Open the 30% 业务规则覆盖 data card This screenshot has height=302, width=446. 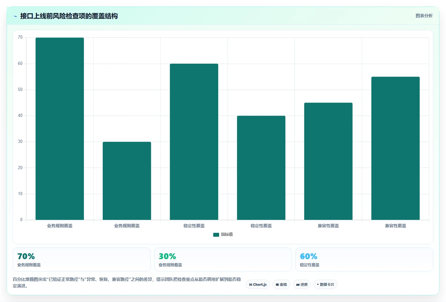click(x=223, y=259)
